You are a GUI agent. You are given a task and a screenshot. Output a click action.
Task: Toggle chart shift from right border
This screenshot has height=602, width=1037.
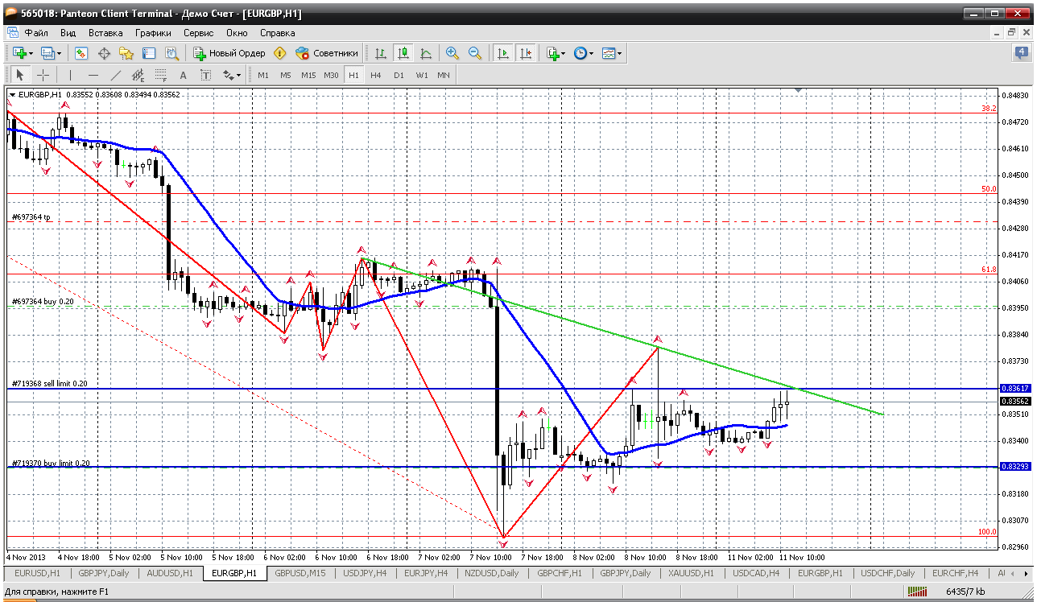pos(526,53)
